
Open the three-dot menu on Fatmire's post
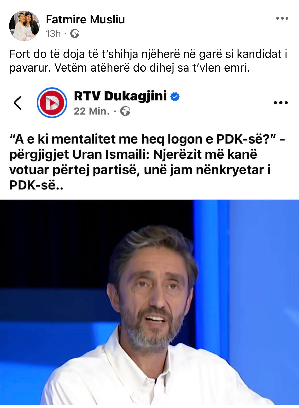282,18
